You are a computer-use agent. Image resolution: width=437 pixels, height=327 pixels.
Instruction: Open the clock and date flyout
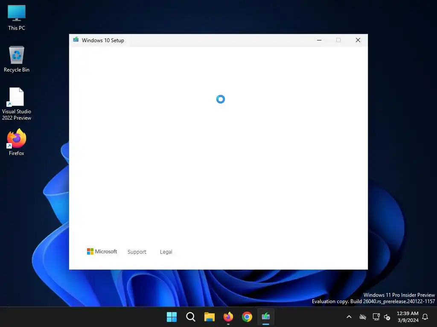[408, 317]
